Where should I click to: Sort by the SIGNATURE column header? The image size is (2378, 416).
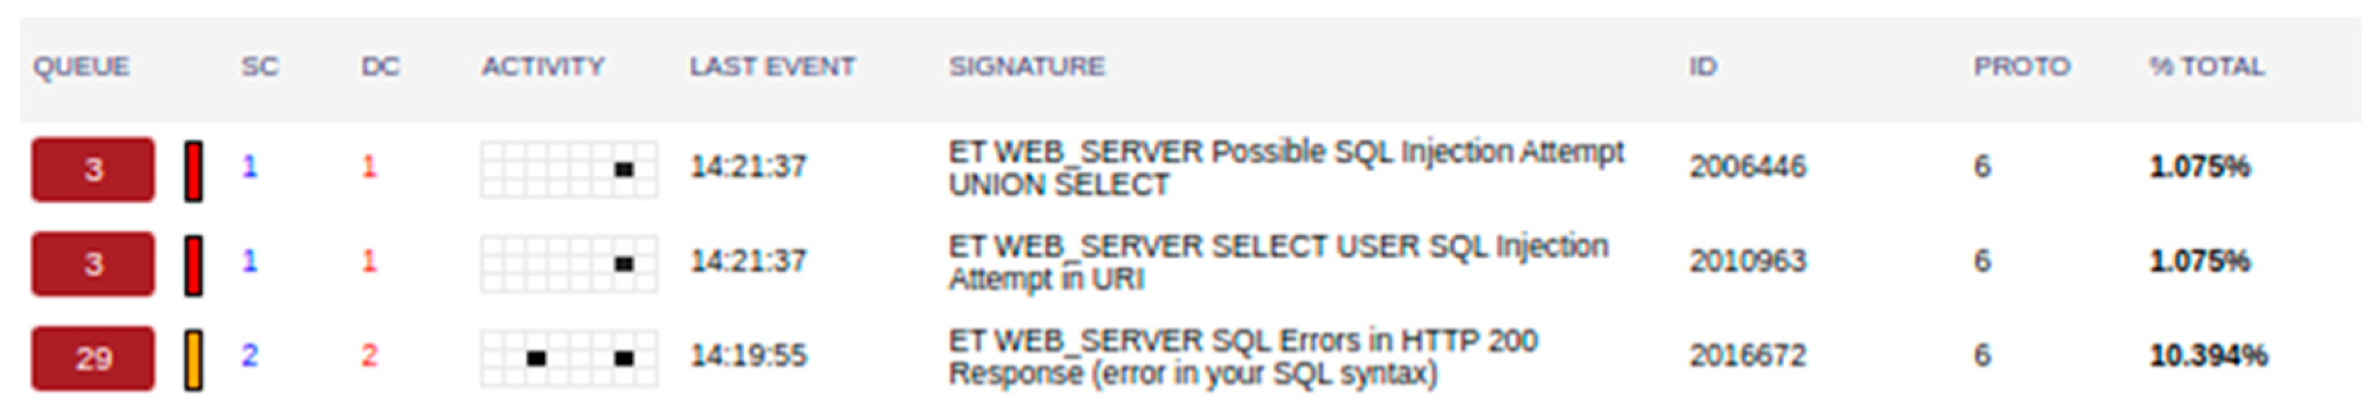click(1026, 67)
